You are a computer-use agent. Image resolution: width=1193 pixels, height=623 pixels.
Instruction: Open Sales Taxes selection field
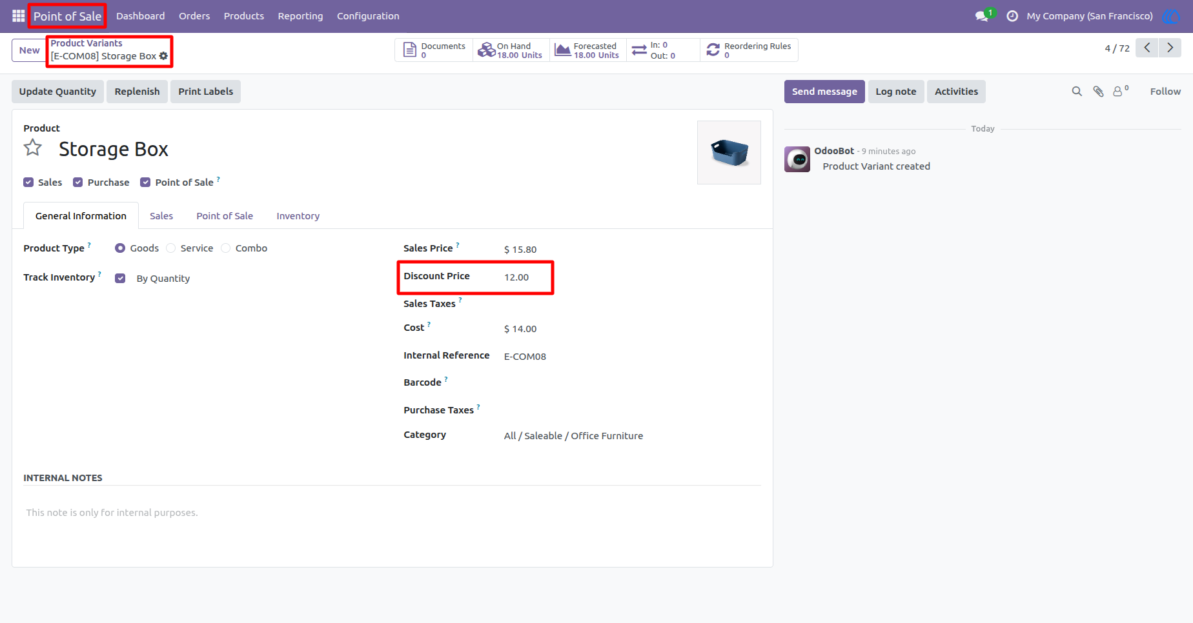(631, 304)
